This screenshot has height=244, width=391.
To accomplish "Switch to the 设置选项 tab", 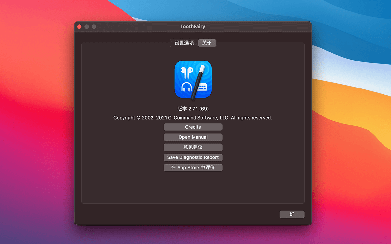I will (x=184, y=43).
